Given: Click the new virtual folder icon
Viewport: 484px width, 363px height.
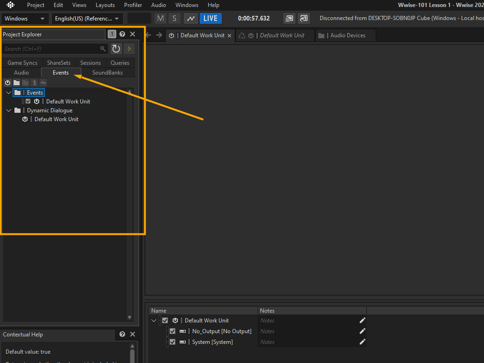Looking at the screenshot, I should pyautogui.click(x=17, y=82).
